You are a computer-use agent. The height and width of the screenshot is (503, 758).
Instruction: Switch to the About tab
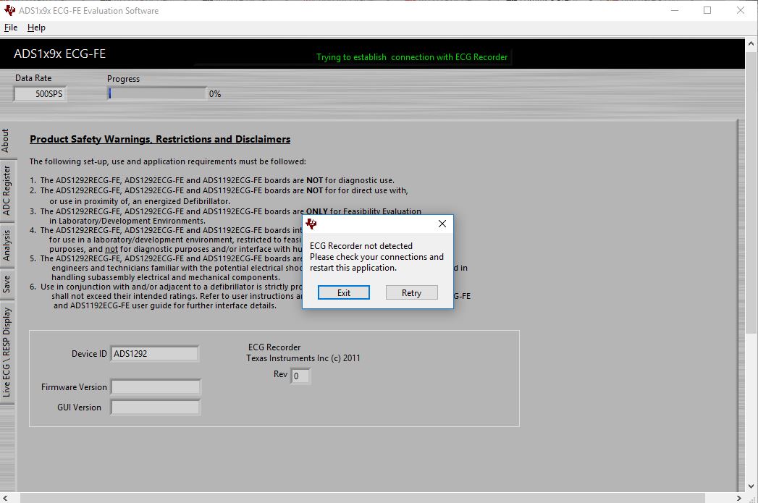[x=5, y=140]
